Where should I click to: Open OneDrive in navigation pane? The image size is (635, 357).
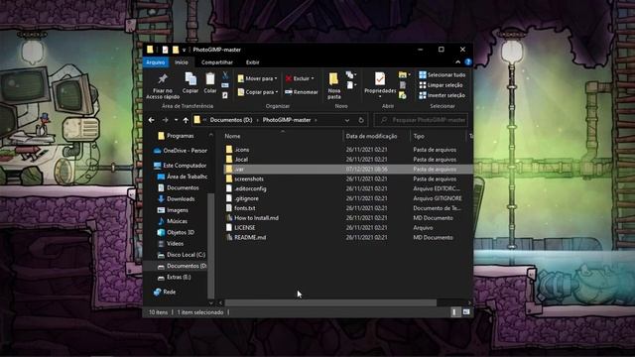[181, 151]
